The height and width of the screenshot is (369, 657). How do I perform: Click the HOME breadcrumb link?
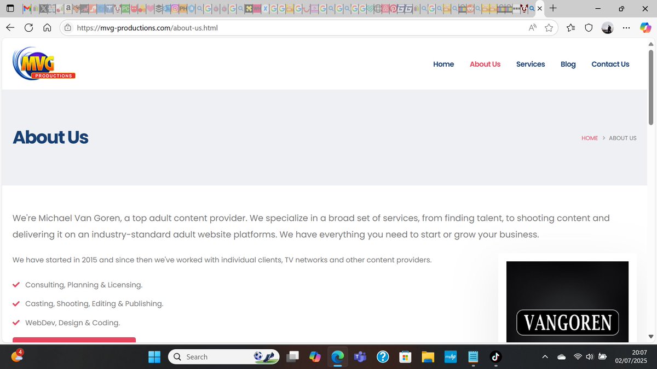tap(590, 138)
